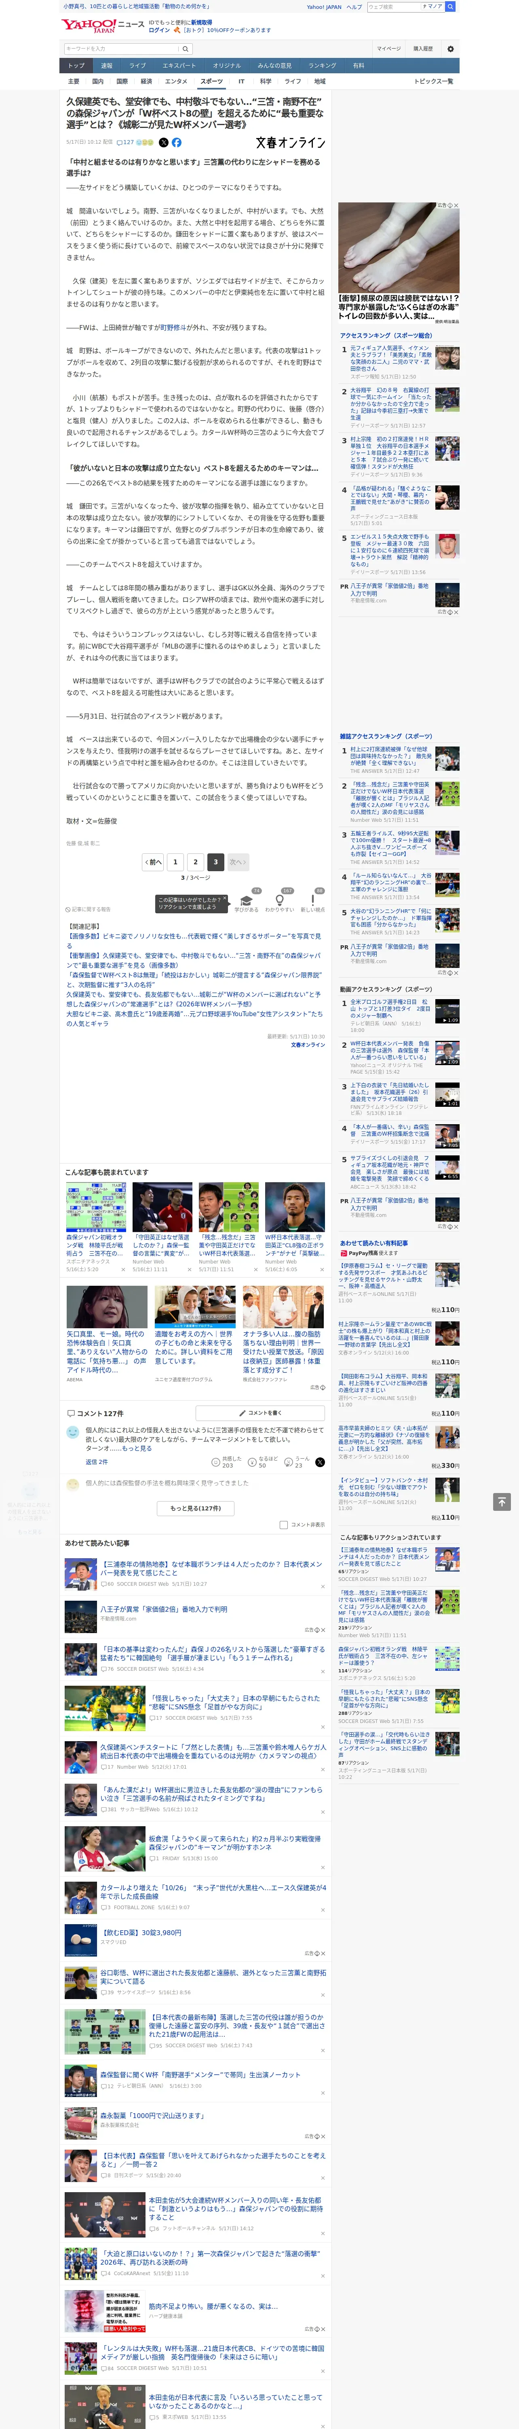This screenshot has height=2429, width=519.
Task: Select the 主要 category
Action: pos(74,81)
